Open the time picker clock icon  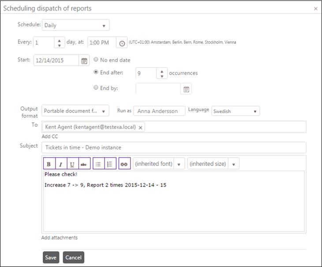[122, 43]
